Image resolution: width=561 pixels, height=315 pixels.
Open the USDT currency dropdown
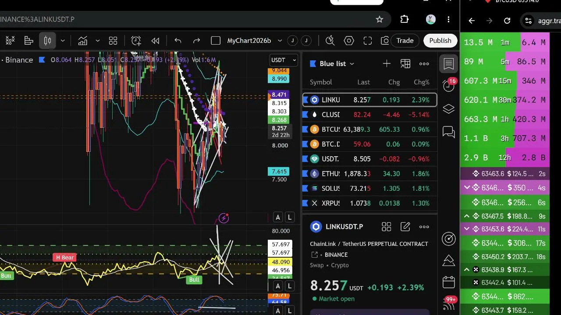284,60
